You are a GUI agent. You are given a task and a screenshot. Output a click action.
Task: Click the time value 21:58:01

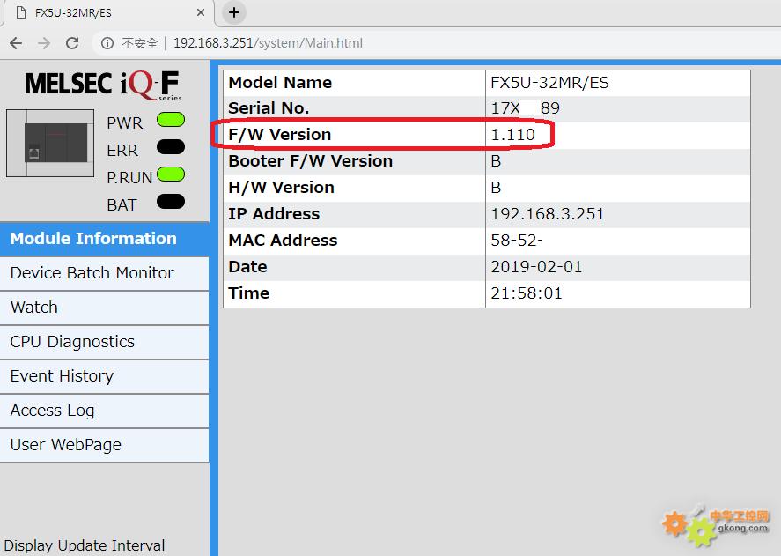(527, 293)
